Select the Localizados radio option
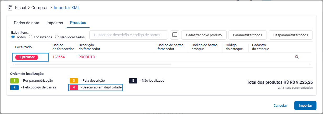The image size is (323, 114). tap(31, 37)
